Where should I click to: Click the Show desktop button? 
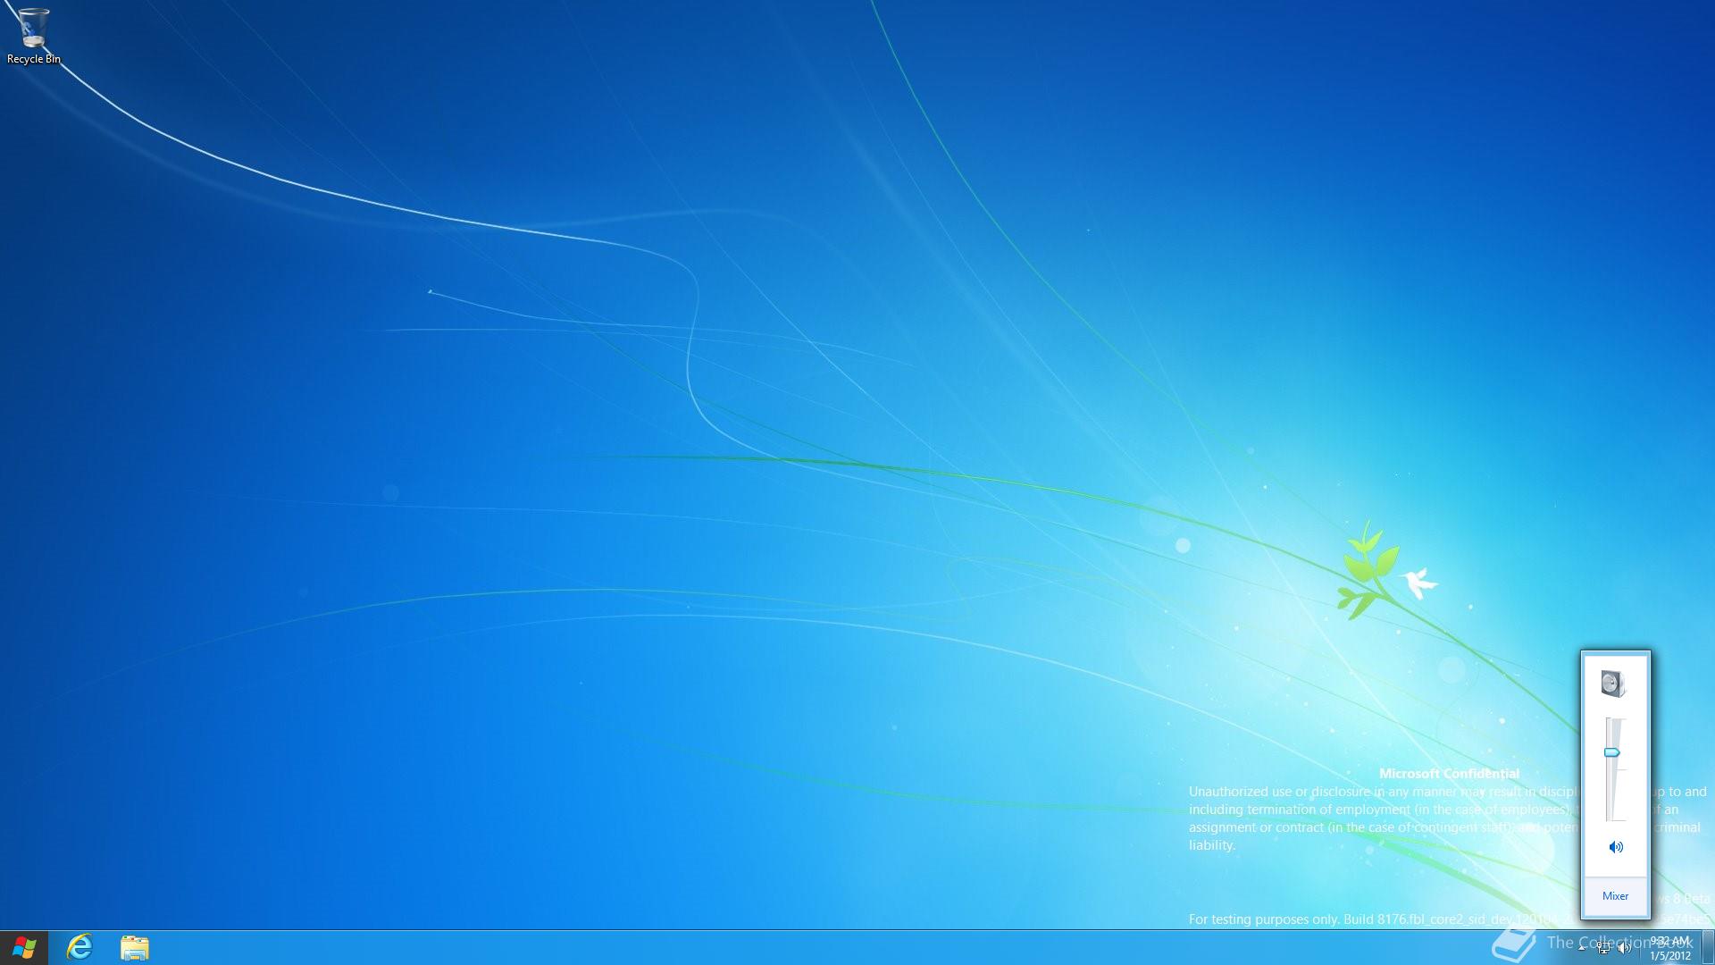pyautogui.click(x=1708, y=948)
